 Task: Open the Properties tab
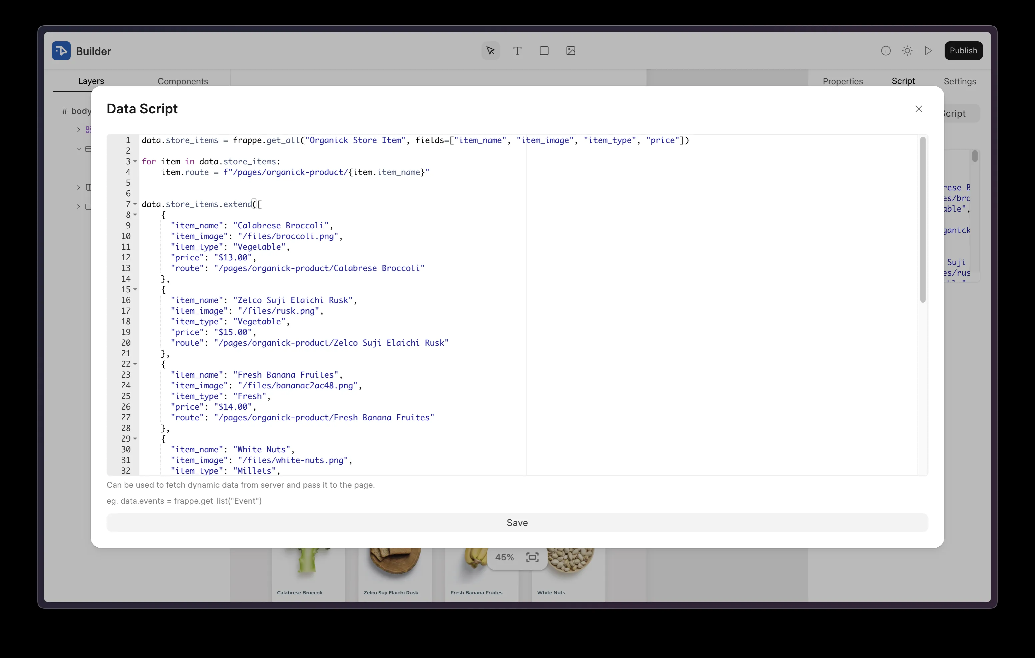[843, 81]
